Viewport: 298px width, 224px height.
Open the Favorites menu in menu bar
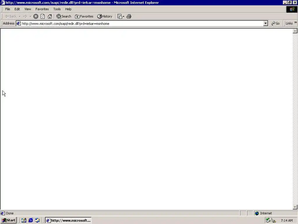tap(42, 9)
